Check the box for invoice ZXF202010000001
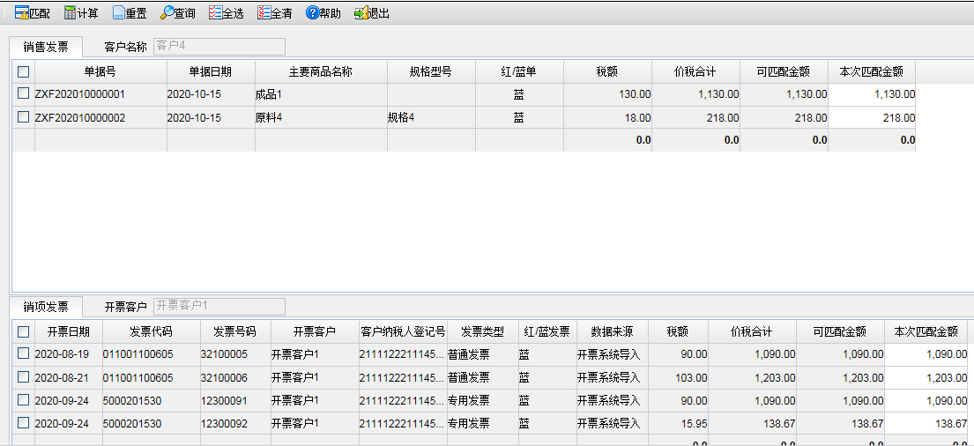Screen dimensions: 974x446 [24, 94]
